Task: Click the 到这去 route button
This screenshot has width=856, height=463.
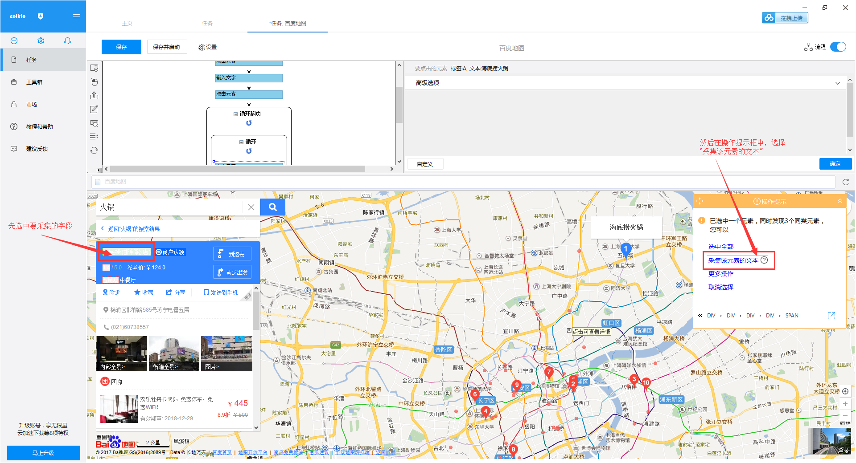Action: [x=232, y=254]
